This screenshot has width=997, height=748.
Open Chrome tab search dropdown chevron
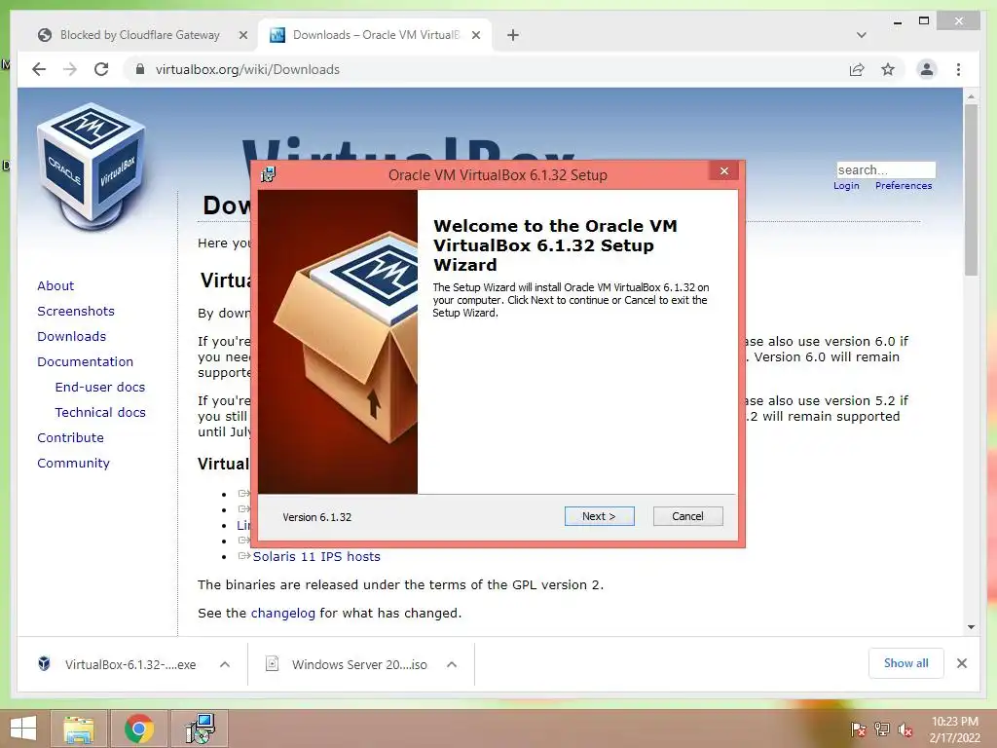(x=862, y=35)
